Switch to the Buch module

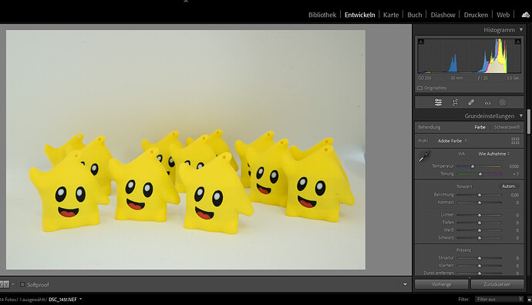[415, 15]
